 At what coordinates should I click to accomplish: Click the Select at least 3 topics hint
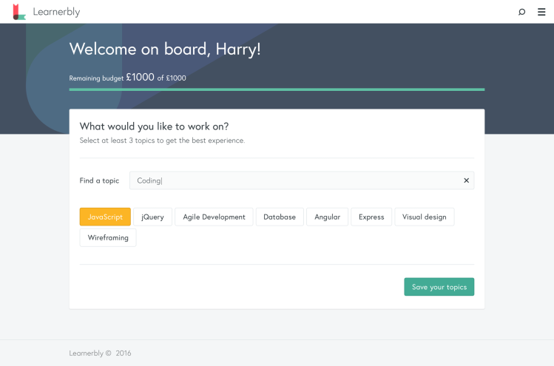pos(162,140)
